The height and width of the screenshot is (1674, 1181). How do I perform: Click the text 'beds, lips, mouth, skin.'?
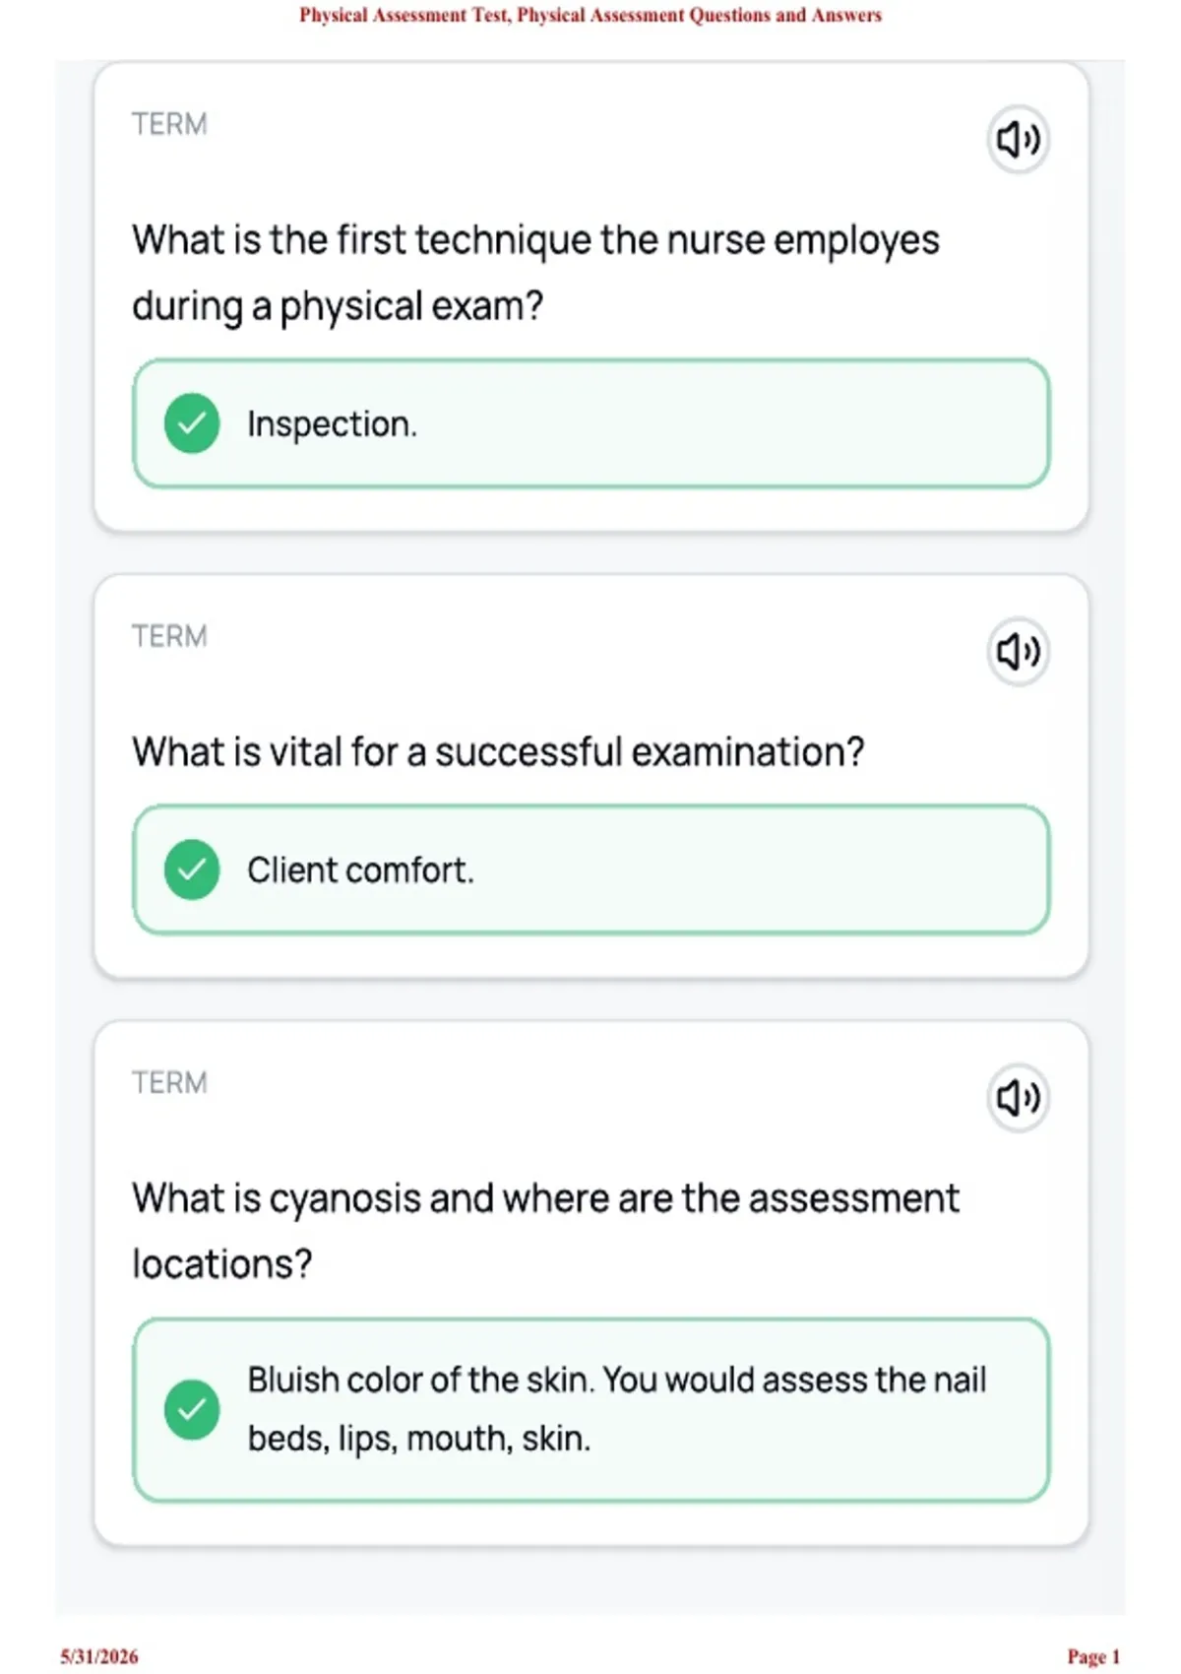[419, 1439]
